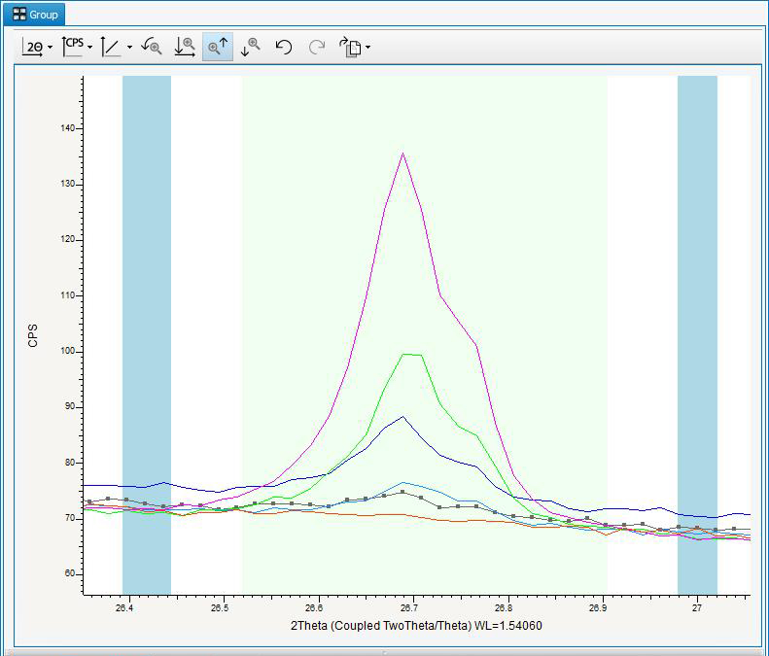Click the copy/export pages icon
The height and width of the screenshot is (656, 769).
point(349,47)
